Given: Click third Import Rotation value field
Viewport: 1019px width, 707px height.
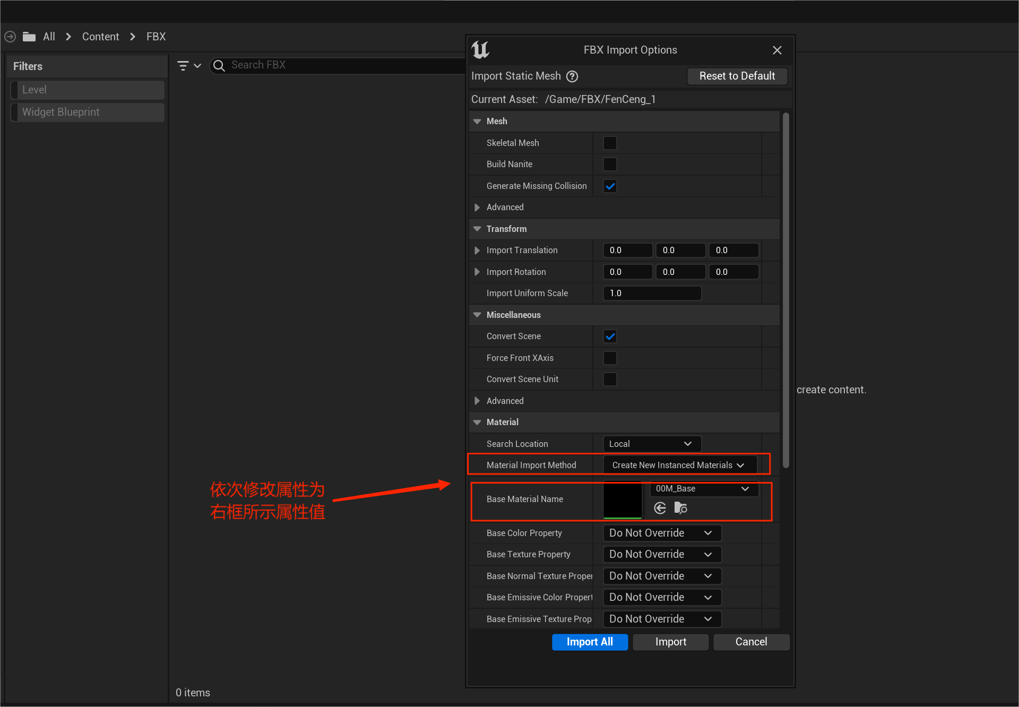Looking at the screenshot, I should tap(734, 272).
